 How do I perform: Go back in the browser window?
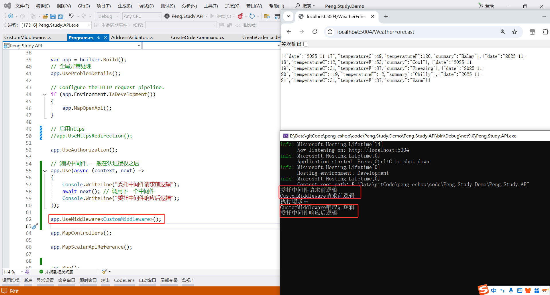(289, 32)
